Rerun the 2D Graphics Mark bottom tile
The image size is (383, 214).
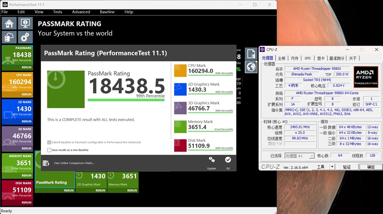pyautogui.click(x=101, y=191)
